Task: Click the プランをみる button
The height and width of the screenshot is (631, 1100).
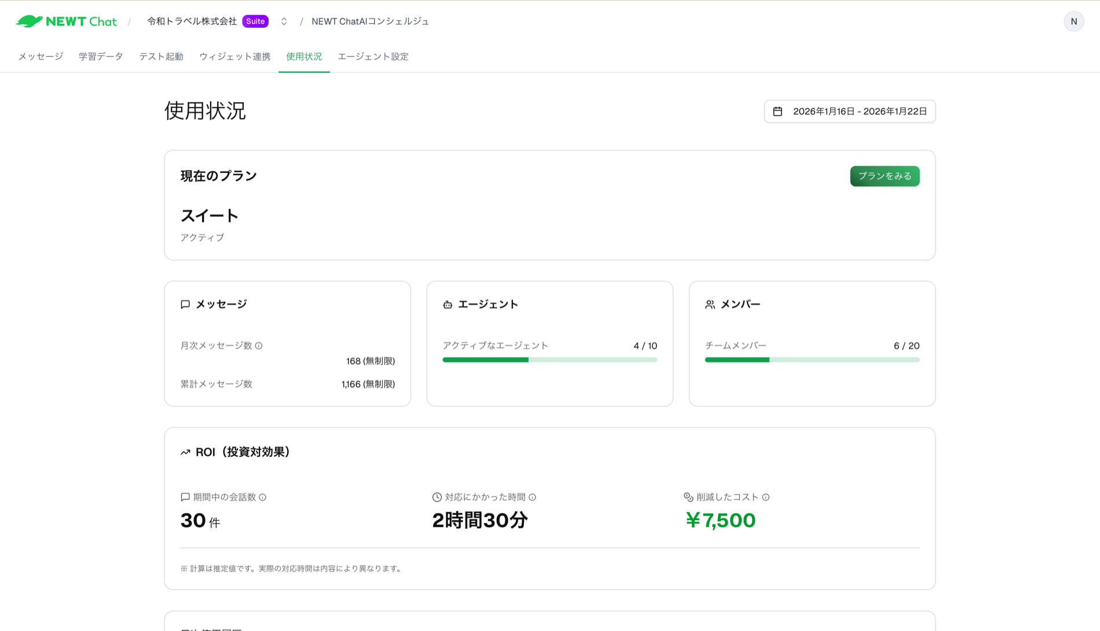Action: (x=885, y=176)
